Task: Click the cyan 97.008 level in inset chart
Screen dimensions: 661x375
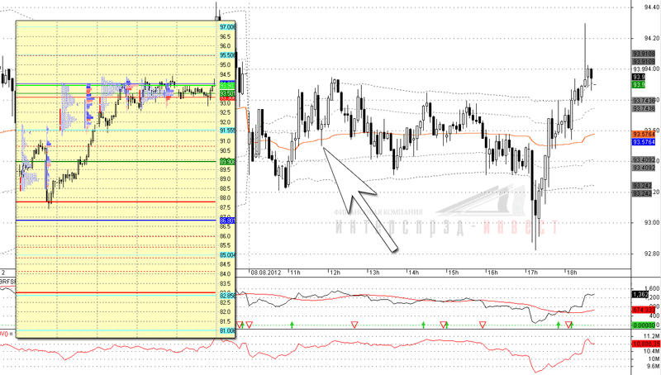Action: coord(227,27)
